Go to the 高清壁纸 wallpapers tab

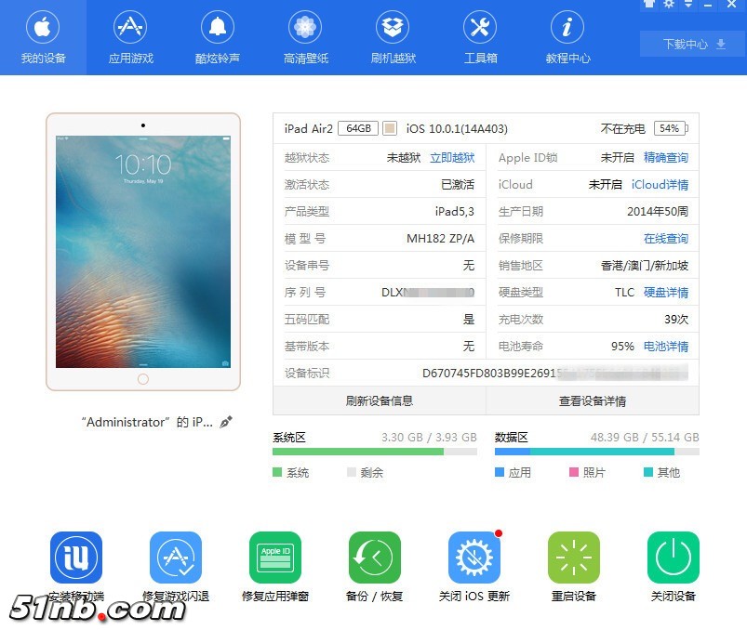[x=305, y=37]
